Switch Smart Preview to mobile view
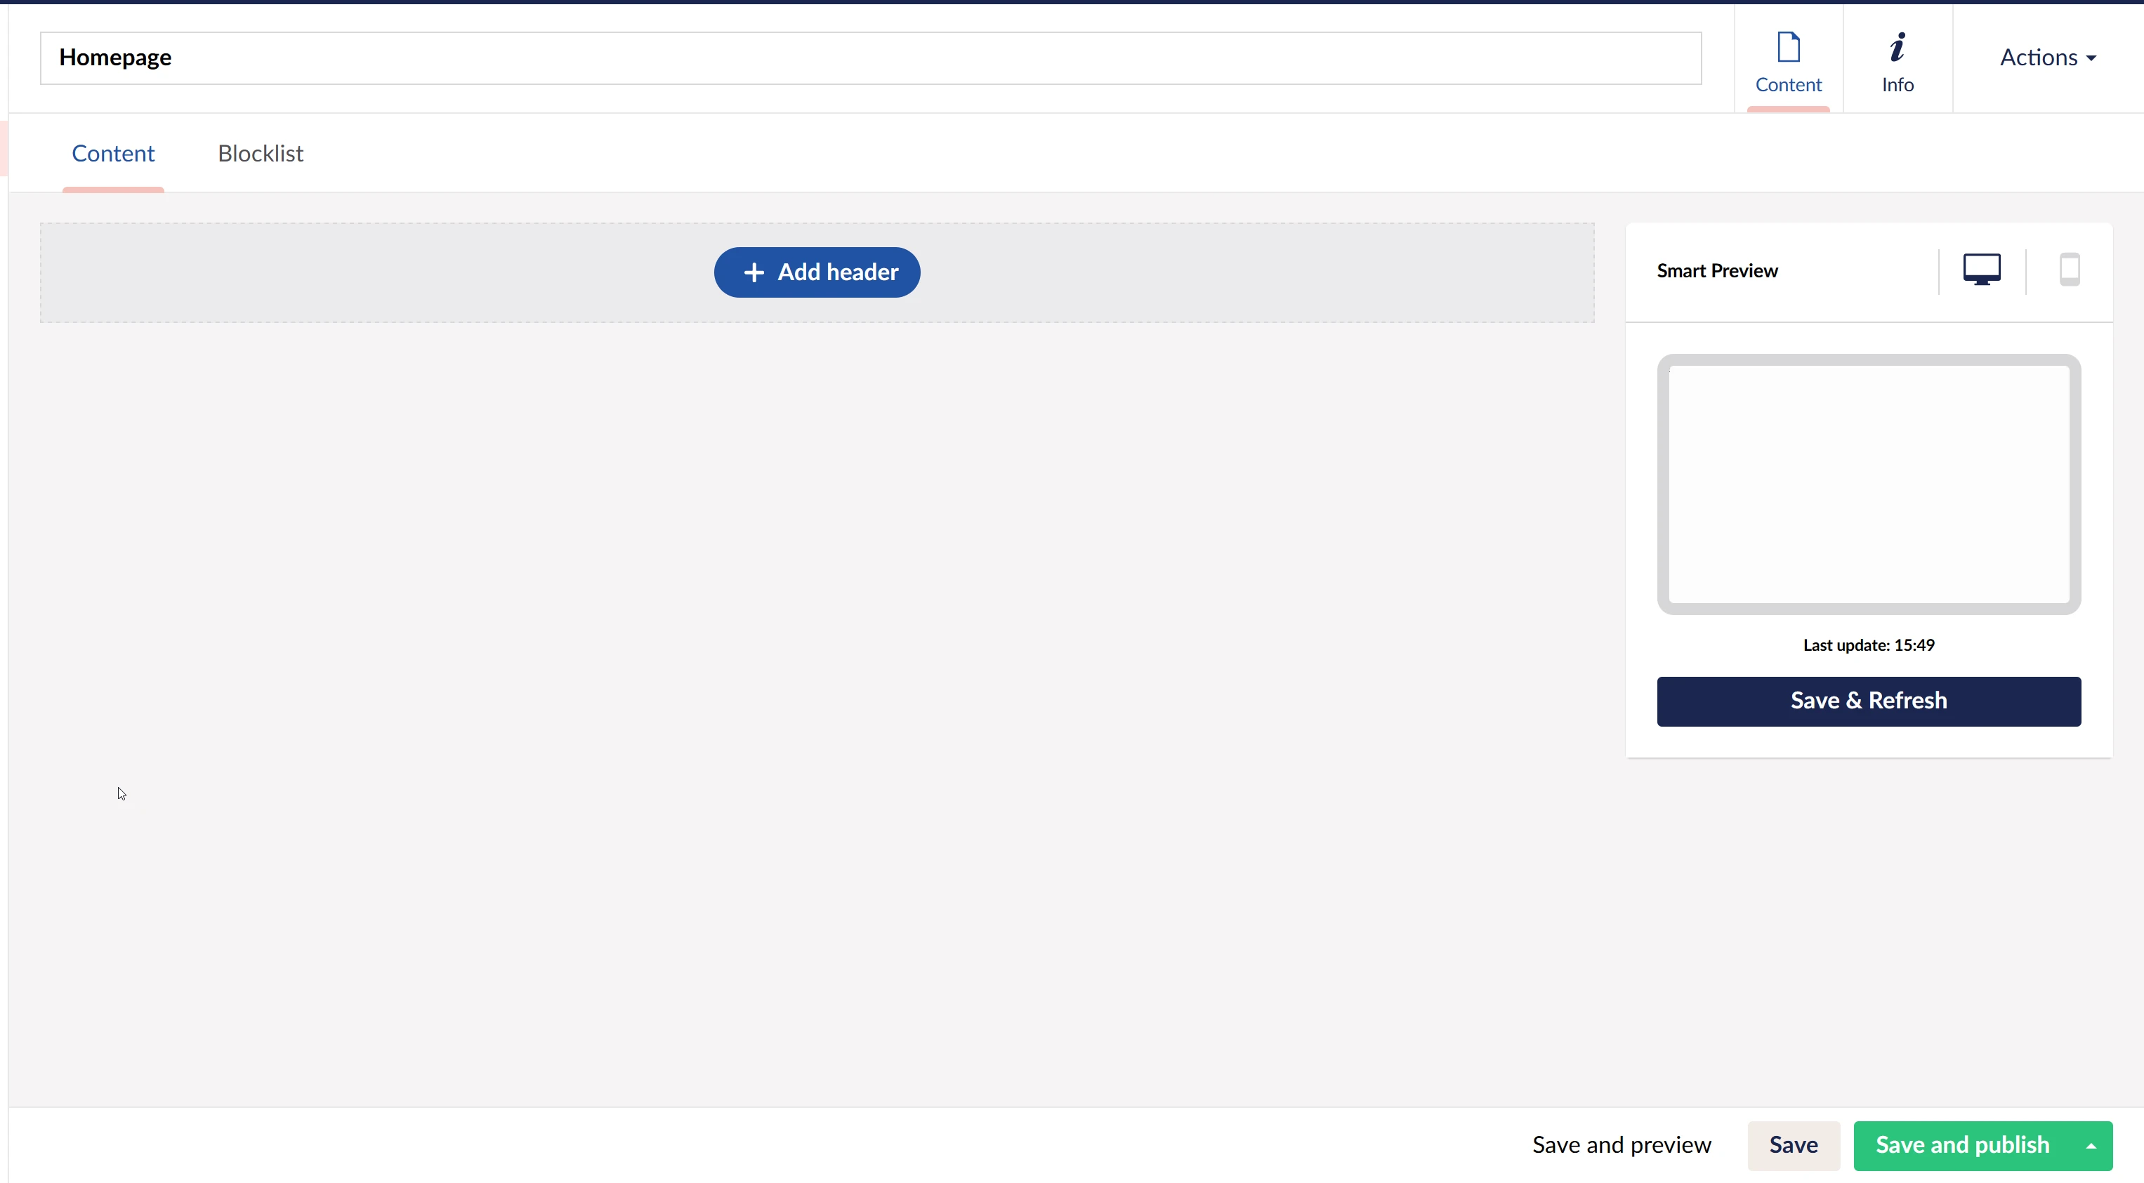2144x1183 pixels. pos(2069,270)
